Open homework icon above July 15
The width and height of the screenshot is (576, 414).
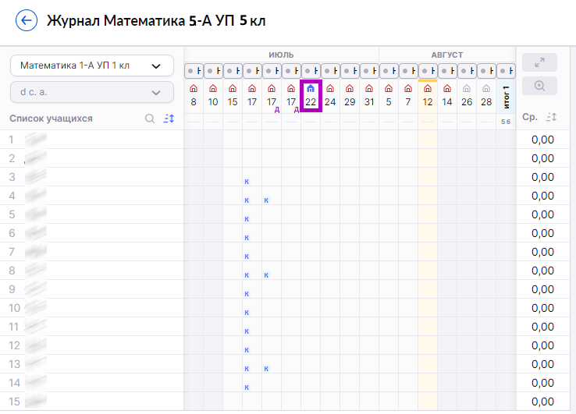[233, 88]
